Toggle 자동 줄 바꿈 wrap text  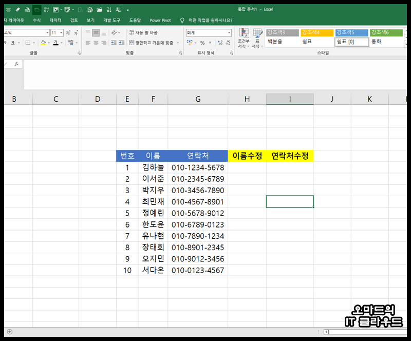pyautogui.click(x=143, y=32)
